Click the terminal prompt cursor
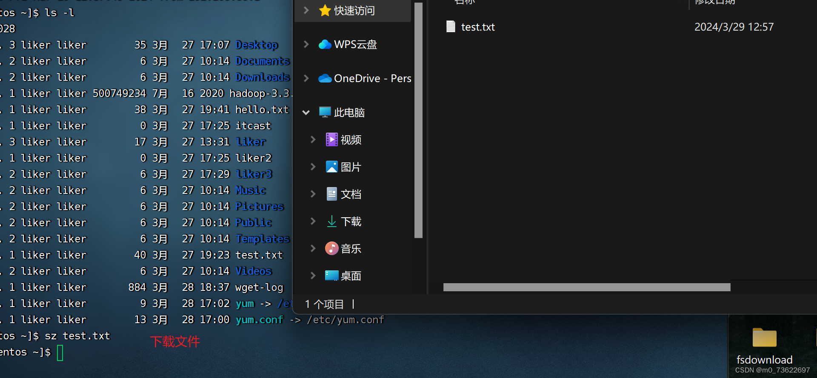This screenshot has width=817, height=378. point(60,353)
